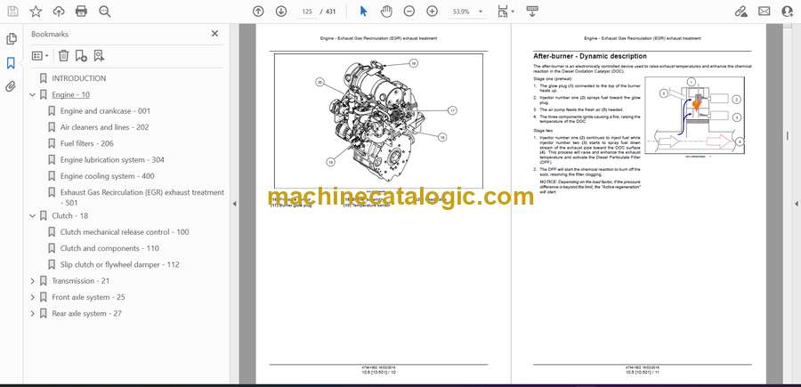The width and height of the screenshot is (801, 387).
Task: Click the new bookmark icon
Action: (x=81, y=56)
